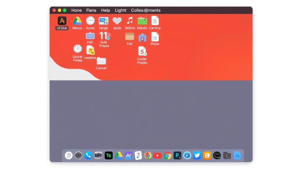Open the Cancel envelope icon
Screen dimensions: 286x171
tap(101, 61)
